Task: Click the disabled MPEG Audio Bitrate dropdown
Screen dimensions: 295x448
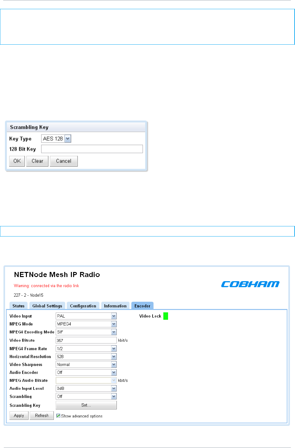Action: click(x=86, y=380)
